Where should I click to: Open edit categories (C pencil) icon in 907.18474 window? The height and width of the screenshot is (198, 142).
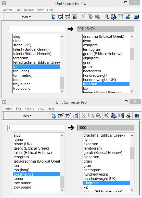click(x=68, y=17)
